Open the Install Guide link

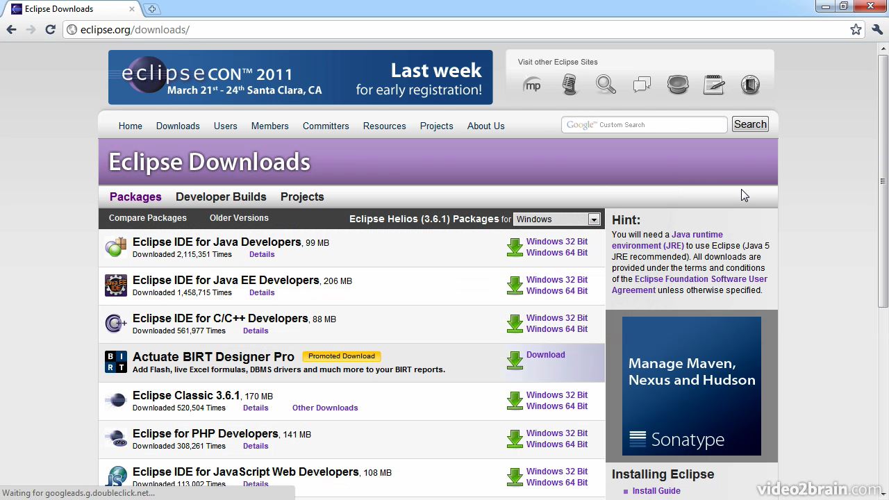pyautogui.click(x=656, y=491)
